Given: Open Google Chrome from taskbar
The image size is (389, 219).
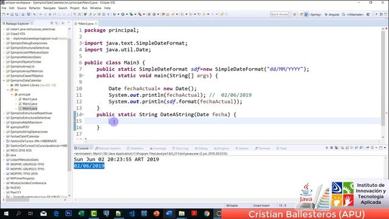Looking at the screenshot, I should pos(207,214).
